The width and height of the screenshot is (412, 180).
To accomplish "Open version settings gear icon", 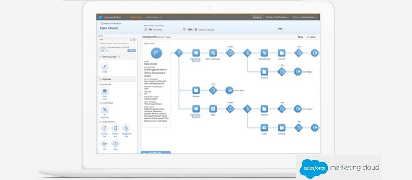I will coord(131,39).
